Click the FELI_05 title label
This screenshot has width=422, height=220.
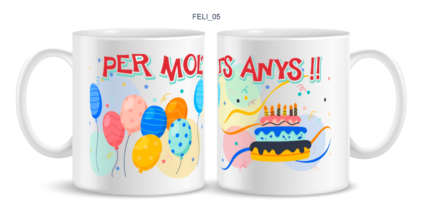(x=206, y=17)
